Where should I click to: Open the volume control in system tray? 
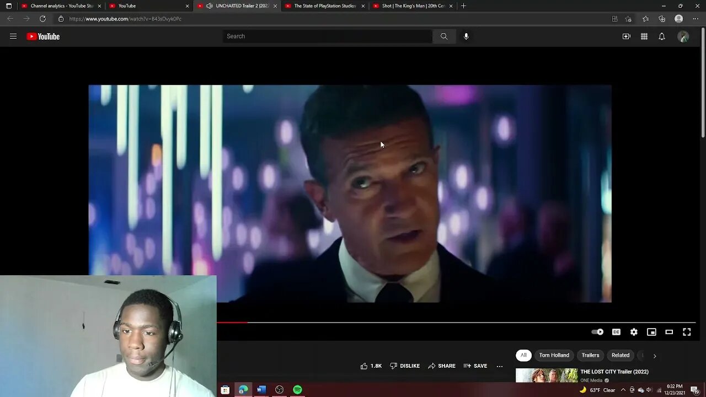(649, 390)
